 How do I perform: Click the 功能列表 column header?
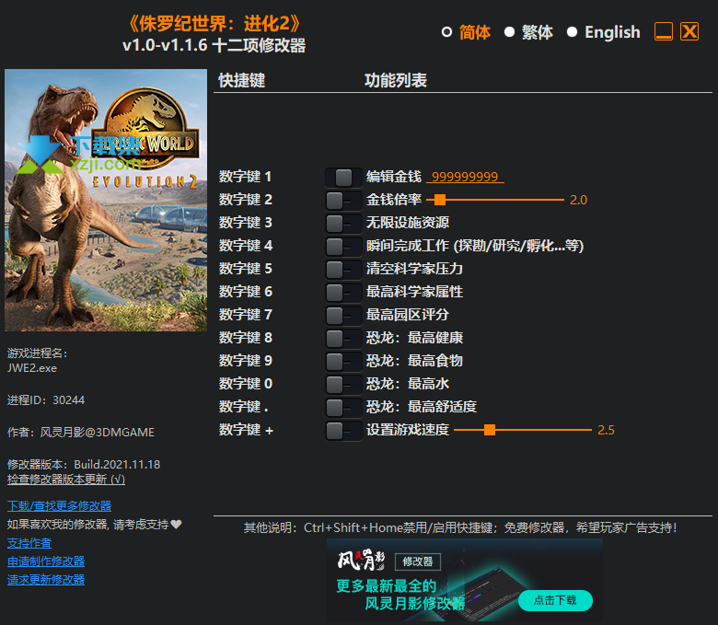396,81
